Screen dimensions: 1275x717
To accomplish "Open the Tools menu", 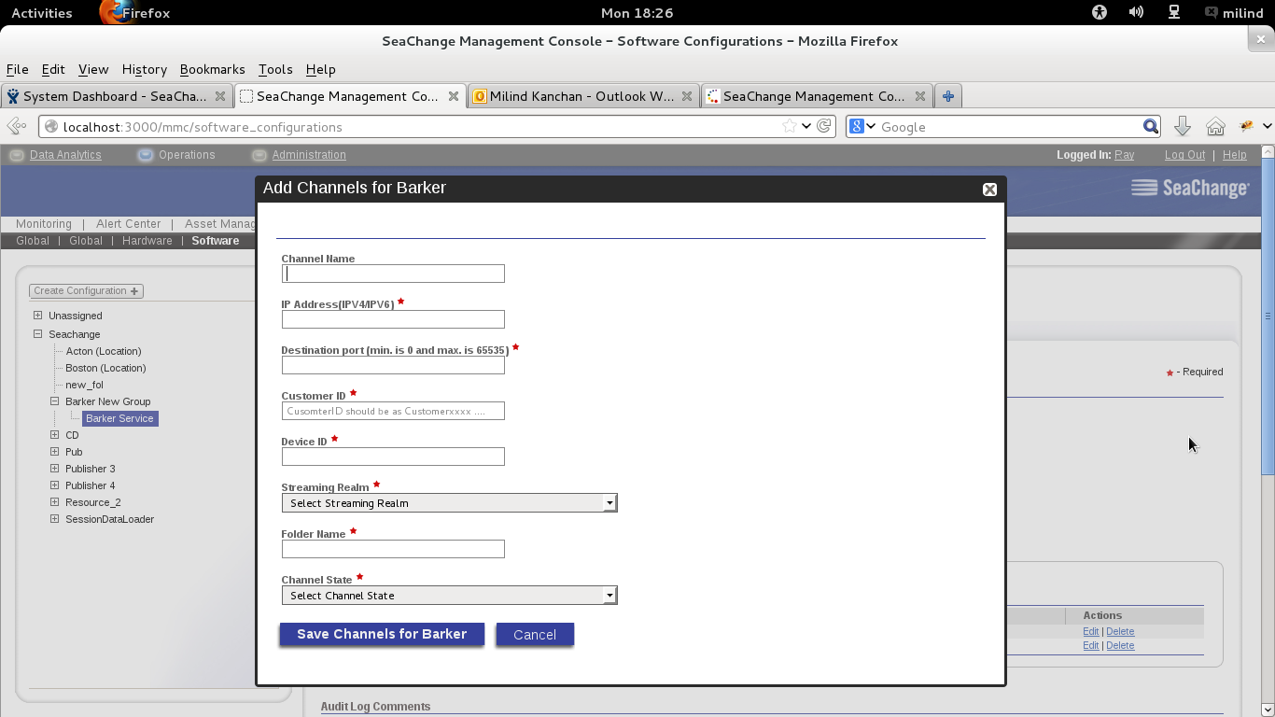I will [275, 69].
